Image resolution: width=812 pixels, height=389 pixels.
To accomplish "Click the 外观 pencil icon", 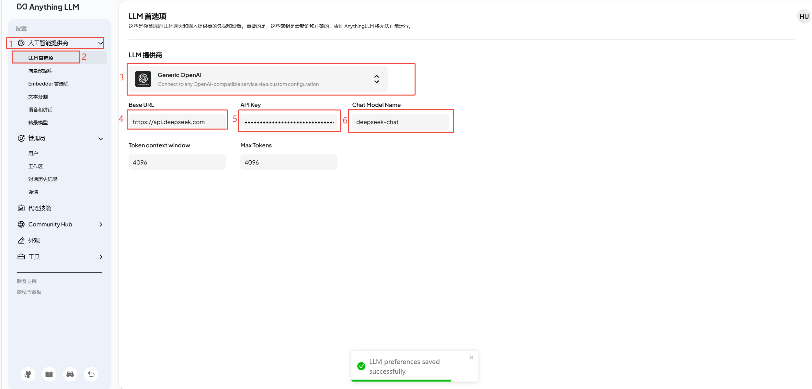I will [21, 240].
